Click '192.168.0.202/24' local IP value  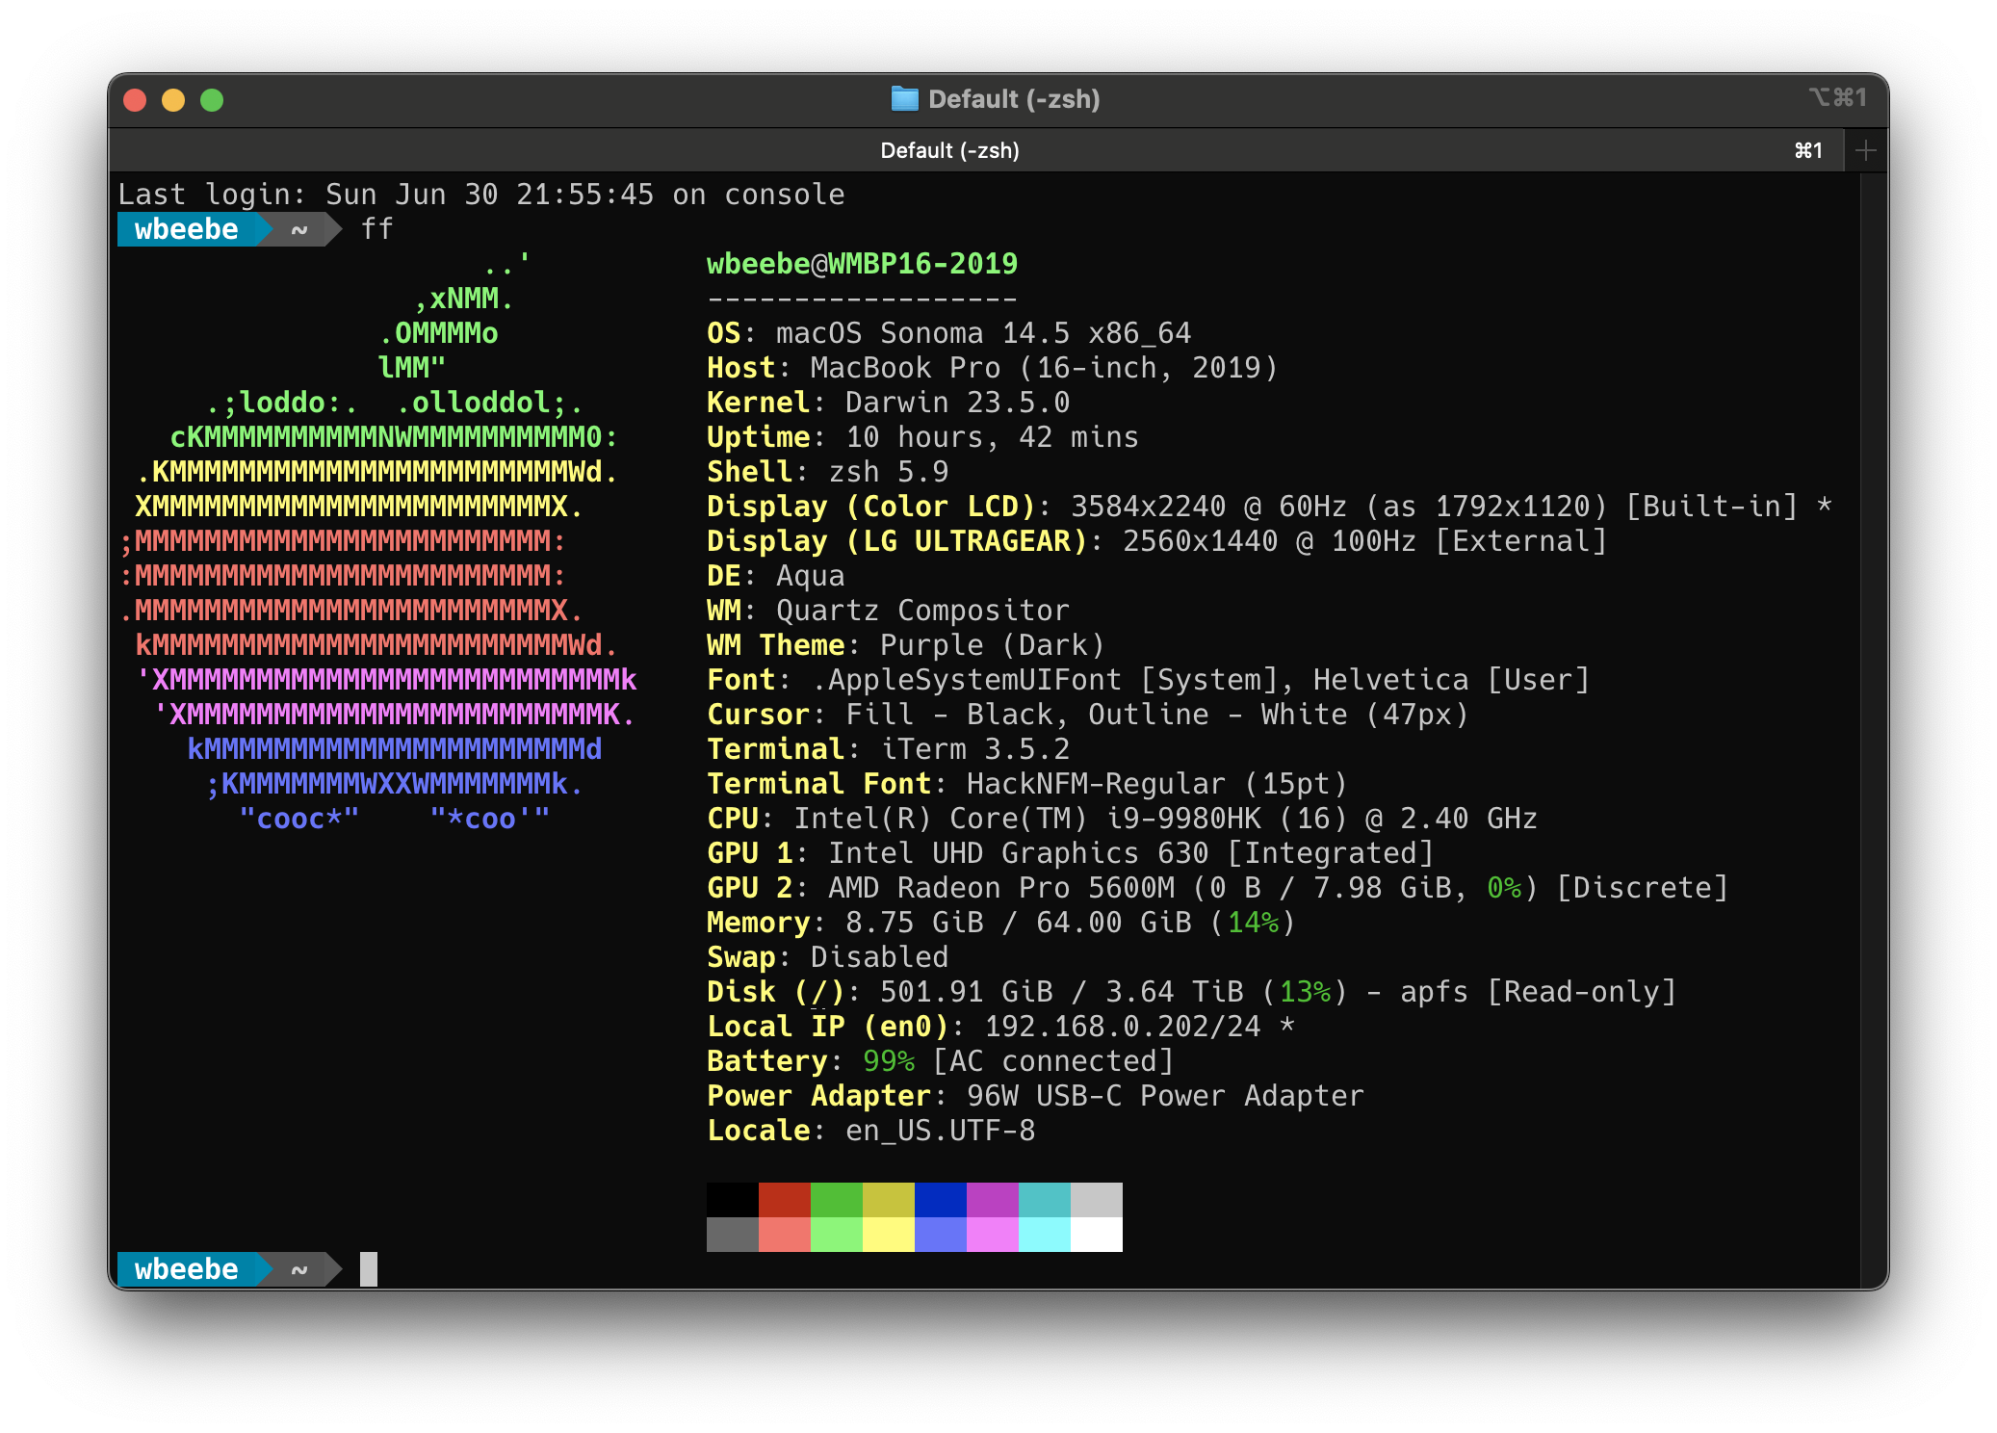(x=1122, y=1027)
